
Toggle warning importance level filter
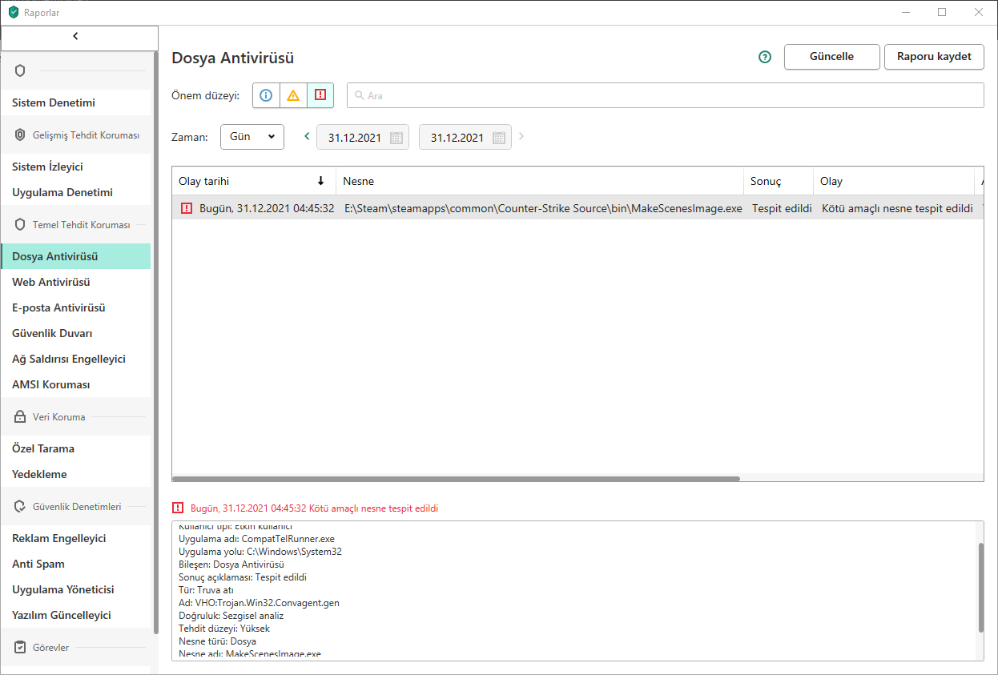point(293,95)
